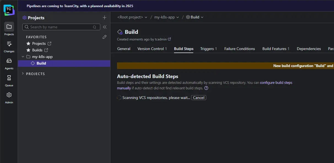Click the Cancel scanning button
The height and width of the screenshot is (163, 334).
pos(199,98)
